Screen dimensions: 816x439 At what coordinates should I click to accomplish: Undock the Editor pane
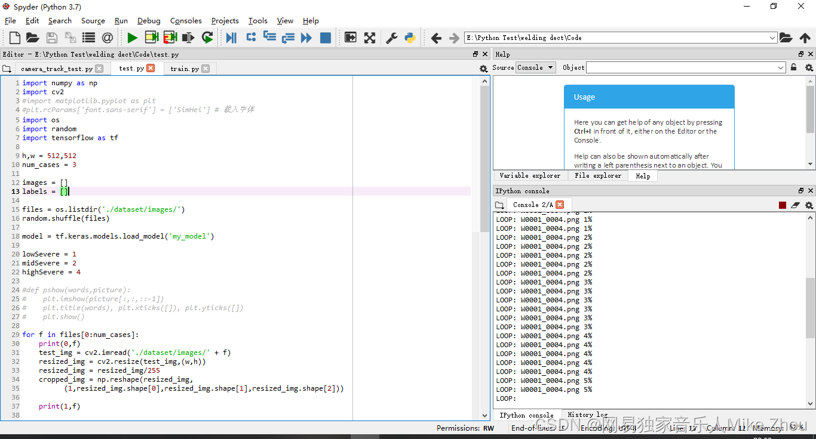476,54
